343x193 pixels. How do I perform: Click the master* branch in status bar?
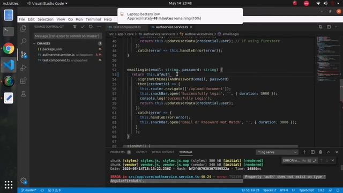click(28, 190)
